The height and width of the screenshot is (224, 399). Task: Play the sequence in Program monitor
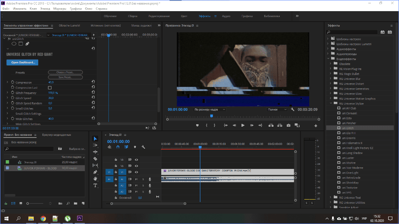tap(243, 125)
